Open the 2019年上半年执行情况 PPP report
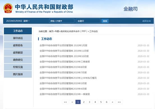Image resolution: width=155 pixels, height=109 pixels. (x=68, y=78)
